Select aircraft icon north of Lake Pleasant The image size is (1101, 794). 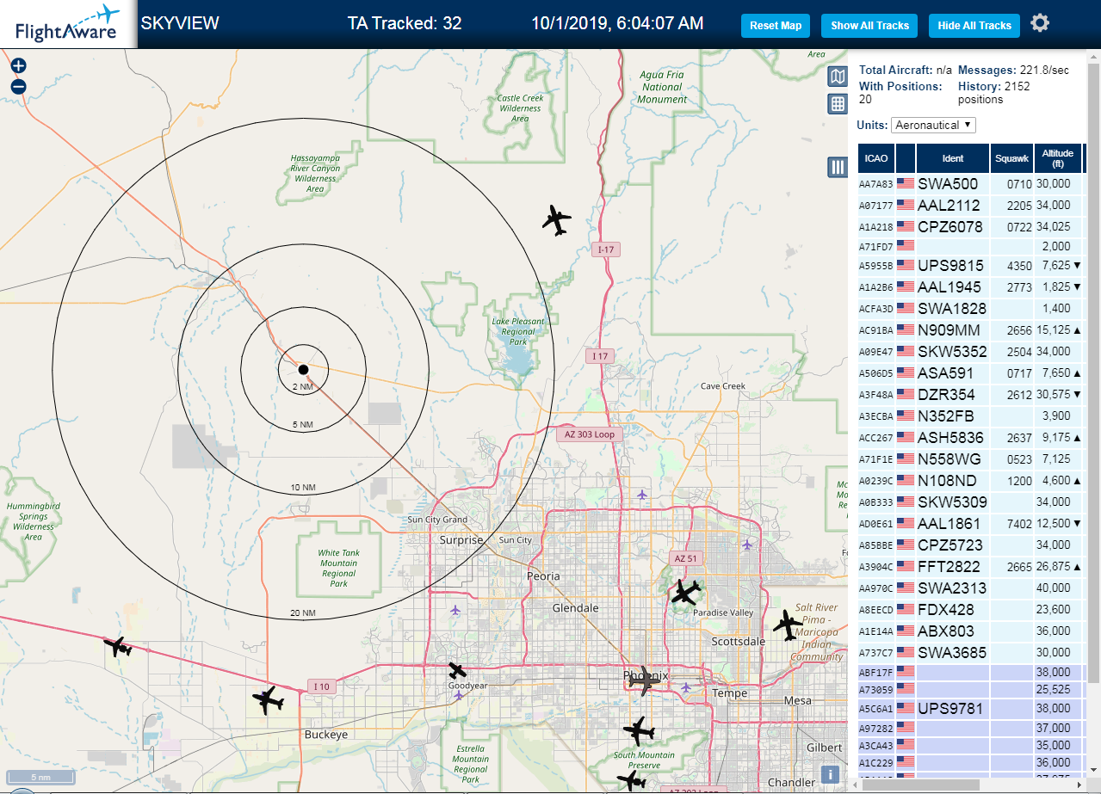click(x=557, y=220)
